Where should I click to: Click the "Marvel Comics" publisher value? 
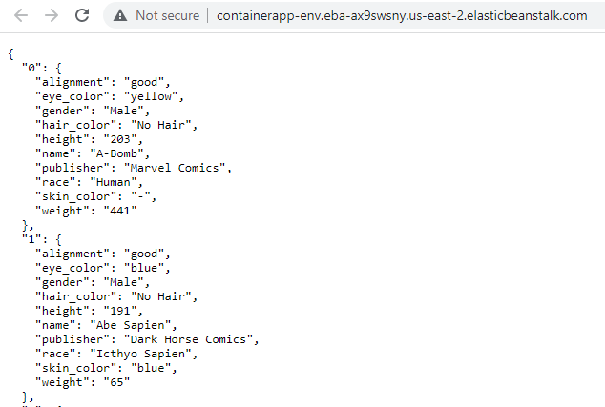coord(175,168)
